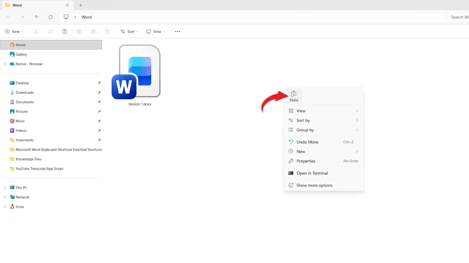Open the Sort dropdown in the toolbar
Image resolution: width=469 pixels, height=263 pixels.
(x=129, y=32)
